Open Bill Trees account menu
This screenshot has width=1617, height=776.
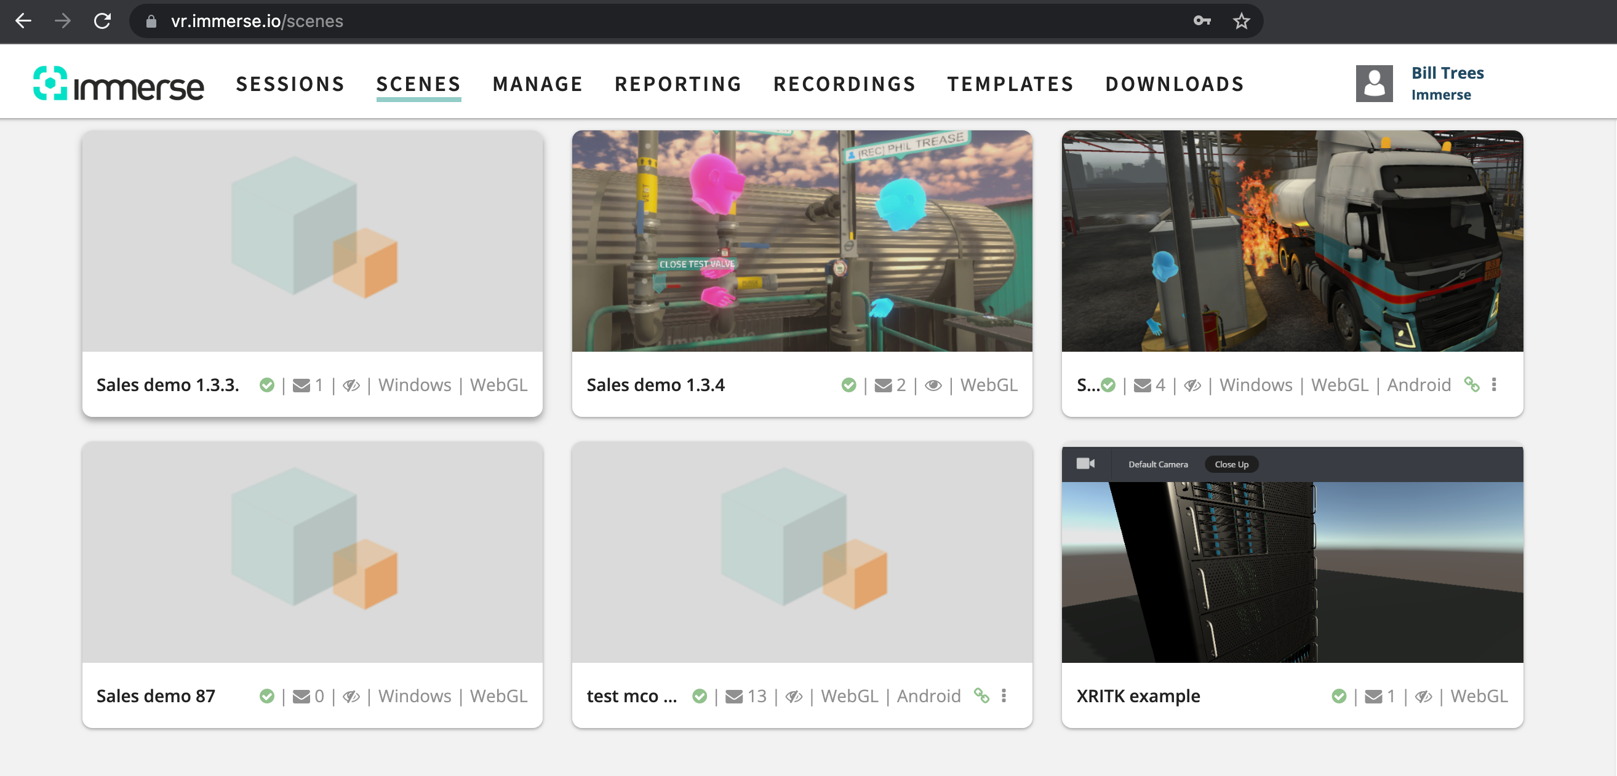coord(1447,73)
